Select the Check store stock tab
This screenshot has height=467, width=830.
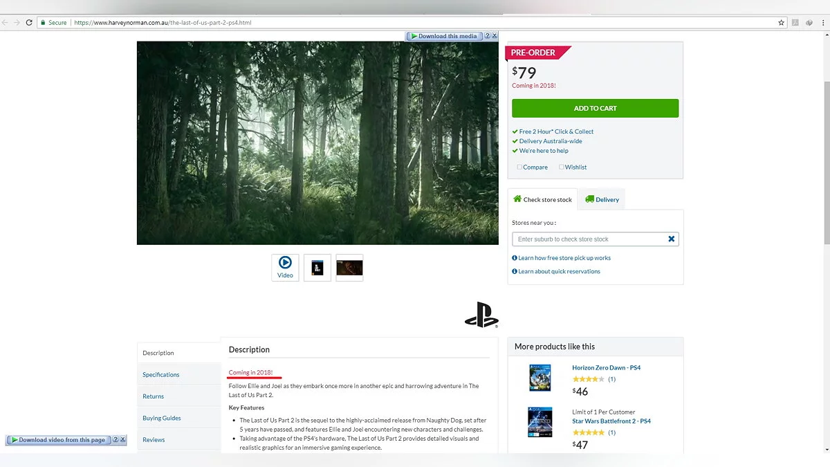point(542,199)
